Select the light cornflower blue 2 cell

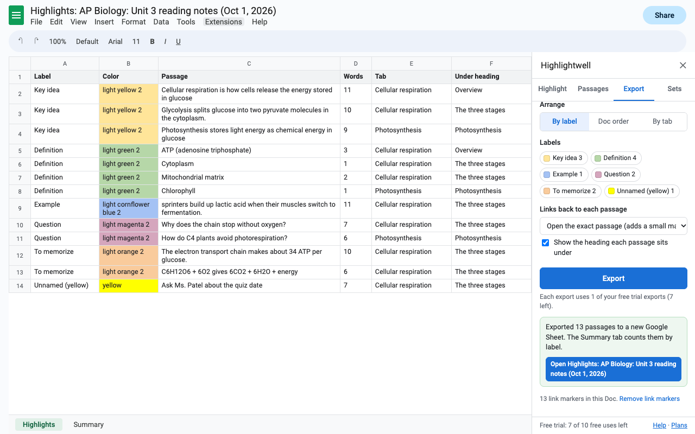[129, 208]
